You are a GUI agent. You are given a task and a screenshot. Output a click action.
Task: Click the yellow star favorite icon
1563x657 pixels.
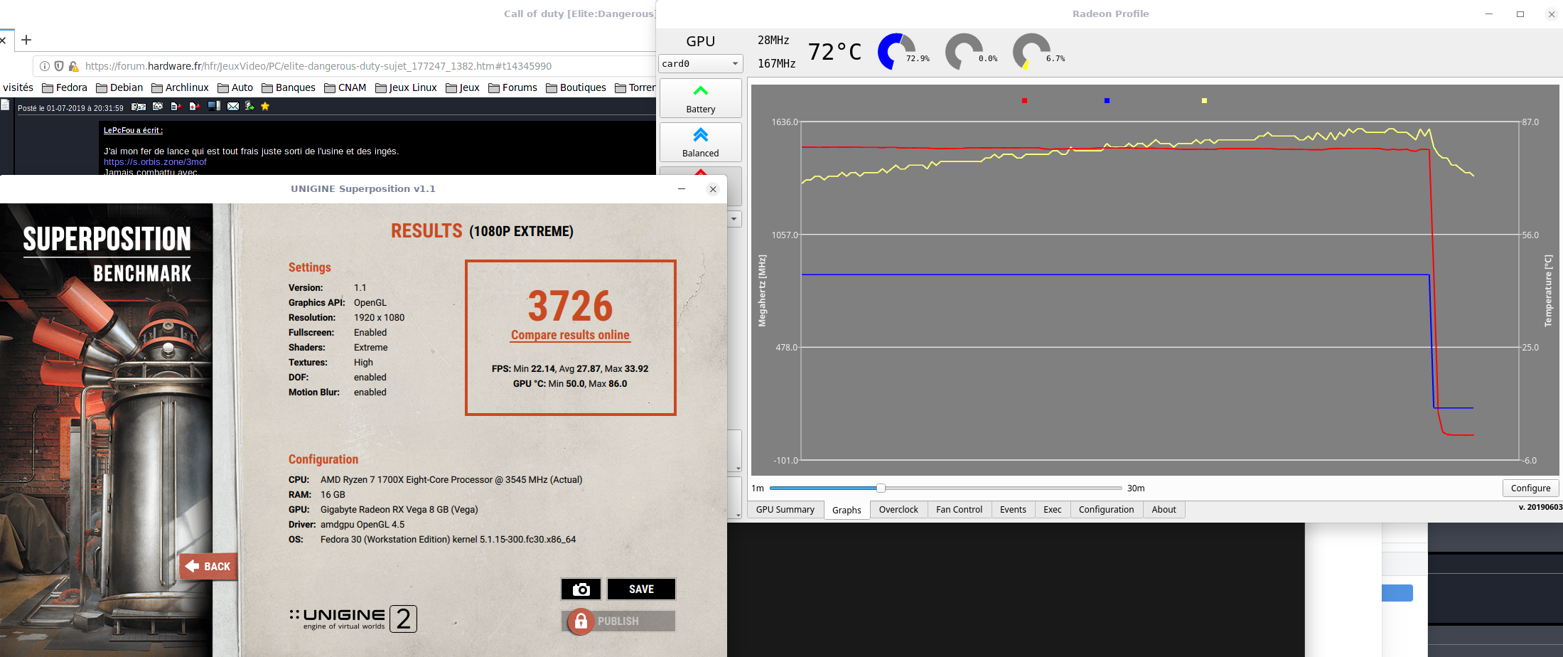[265, 106]
